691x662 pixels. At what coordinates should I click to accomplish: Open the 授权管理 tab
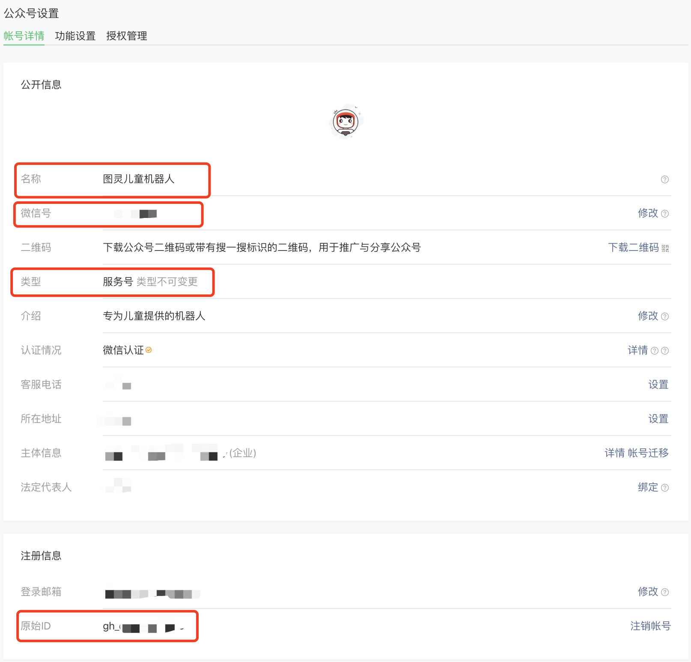tap(127, 36)
